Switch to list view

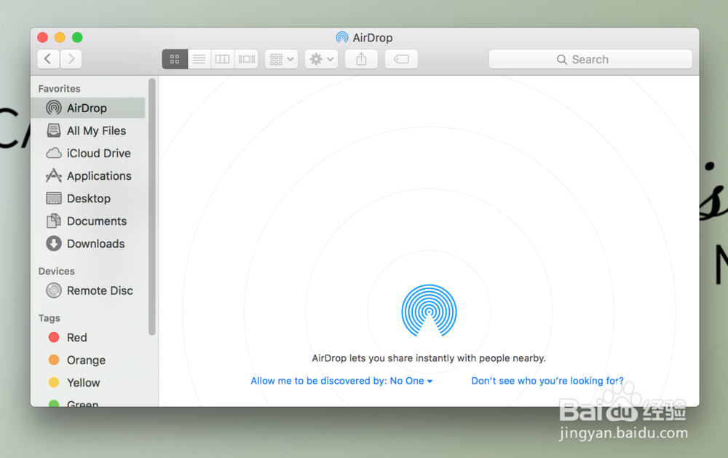[199, 59]
